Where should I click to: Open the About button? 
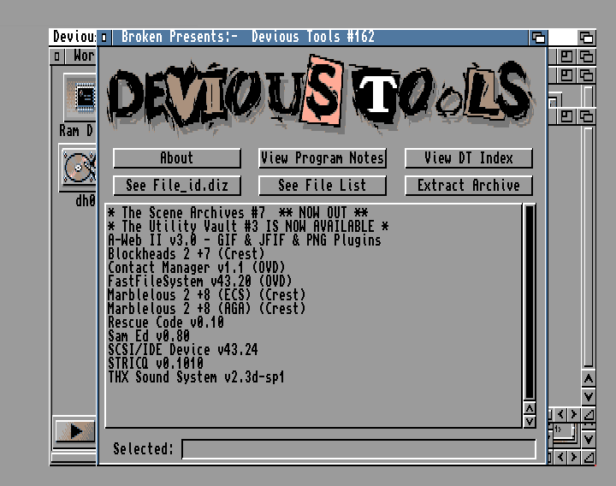pyautogui.click(x=177, y=158)
